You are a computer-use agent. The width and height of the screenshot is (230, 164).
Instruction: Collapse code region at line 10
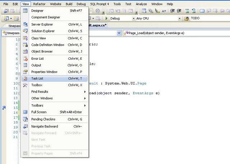point(20,83)
